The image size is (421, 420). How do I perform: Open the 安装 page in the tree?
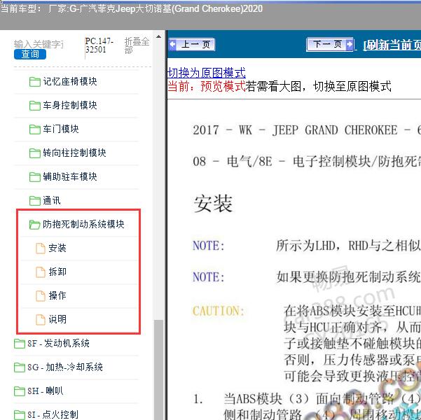[57, 248]
